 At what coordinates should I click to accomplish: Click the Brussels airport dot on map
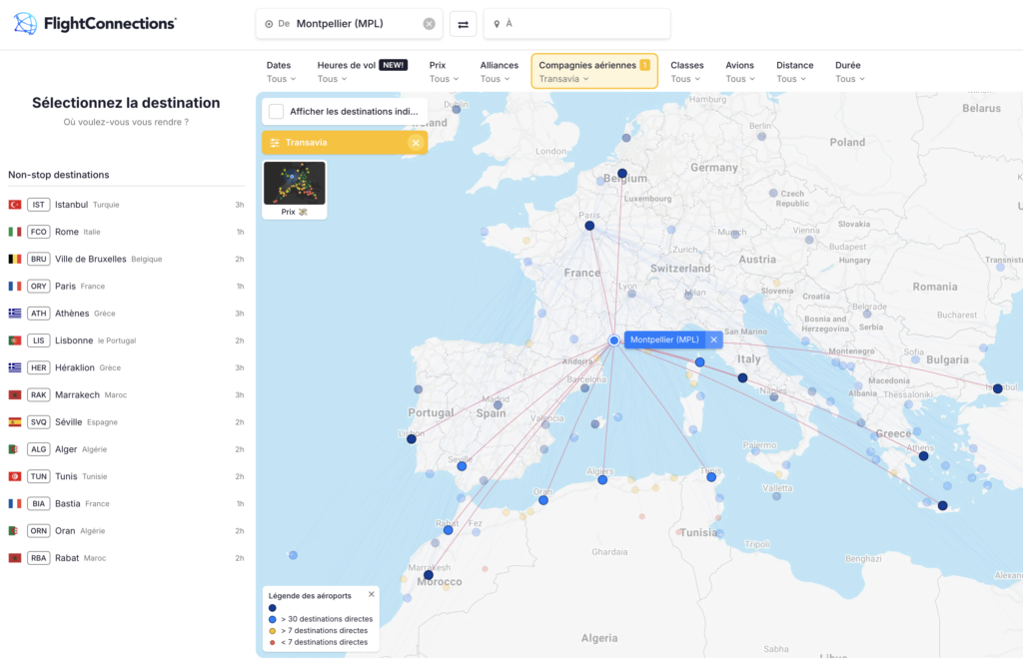click(622, 174)
